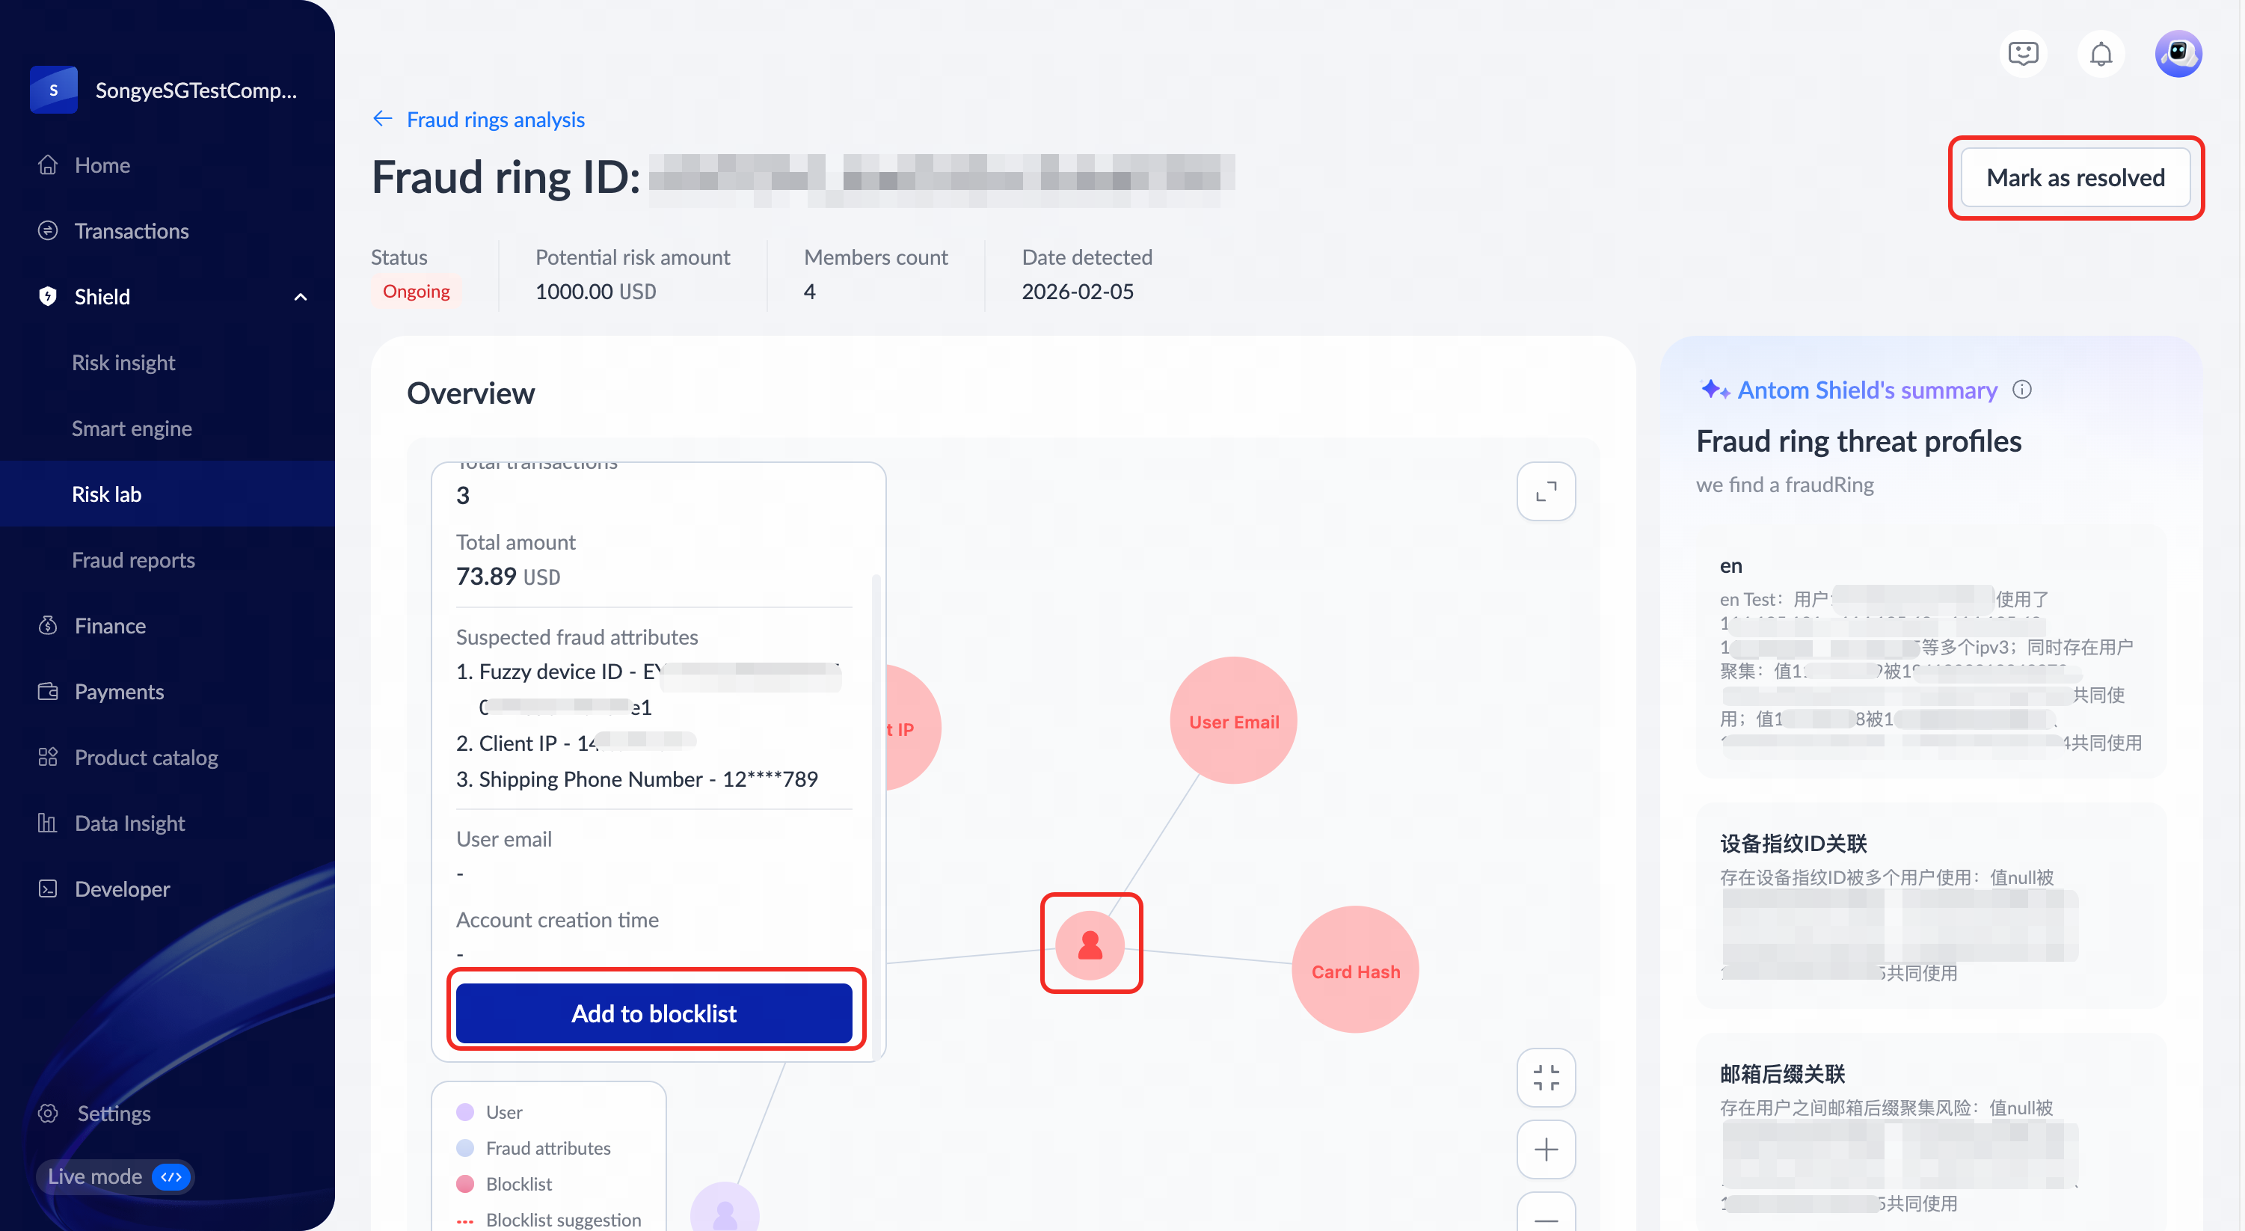Go to Fraud reports section
Screen dimensions: 2245x1231
click(133, 559)
